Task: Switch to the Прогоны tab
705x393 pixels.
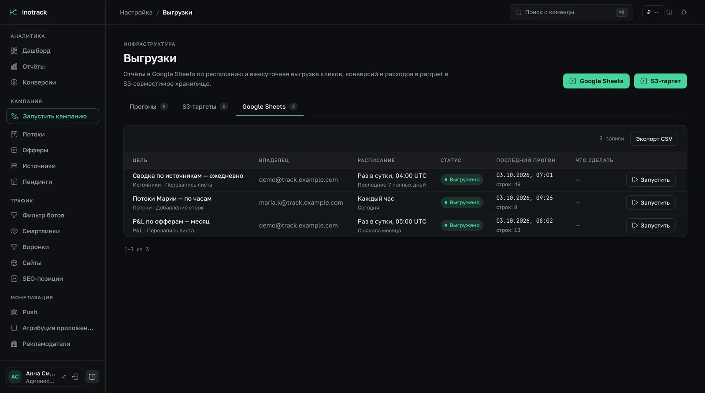Action: coord(148,107)
